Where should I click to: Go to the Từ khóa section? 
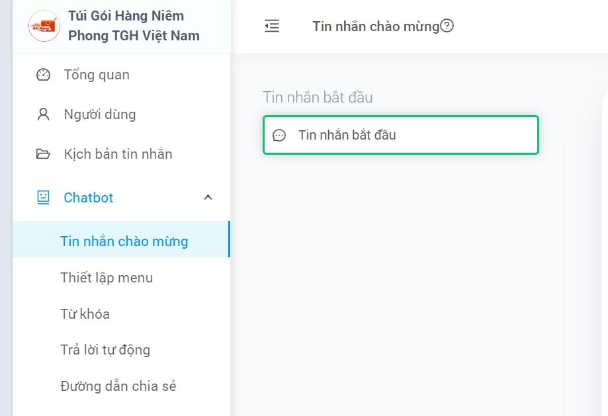[x=87, y=314]
